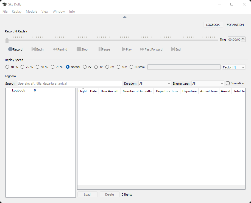Image resolution: width=251 pixels, height=203 pixels.
Task: Pause the replay
Action: [x=104, y=49]
